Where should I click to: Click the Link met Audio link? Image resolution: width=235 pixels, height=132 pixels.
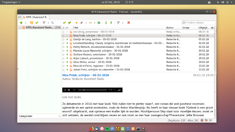click(x=72, y=97)
